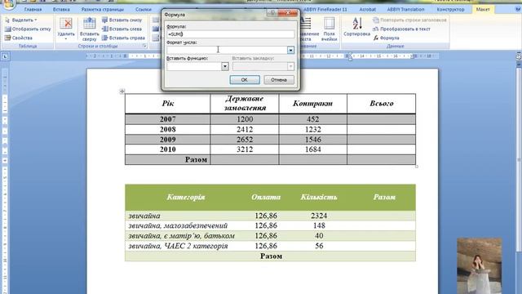Click the cell with 1546

312,140
